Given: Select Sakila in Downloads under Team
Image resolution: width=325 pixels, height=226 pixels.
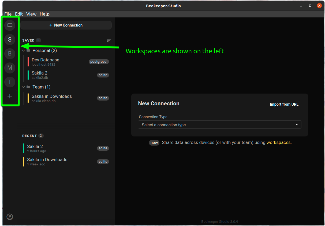Looking at the screenshot, I should (x=52, y=98).
